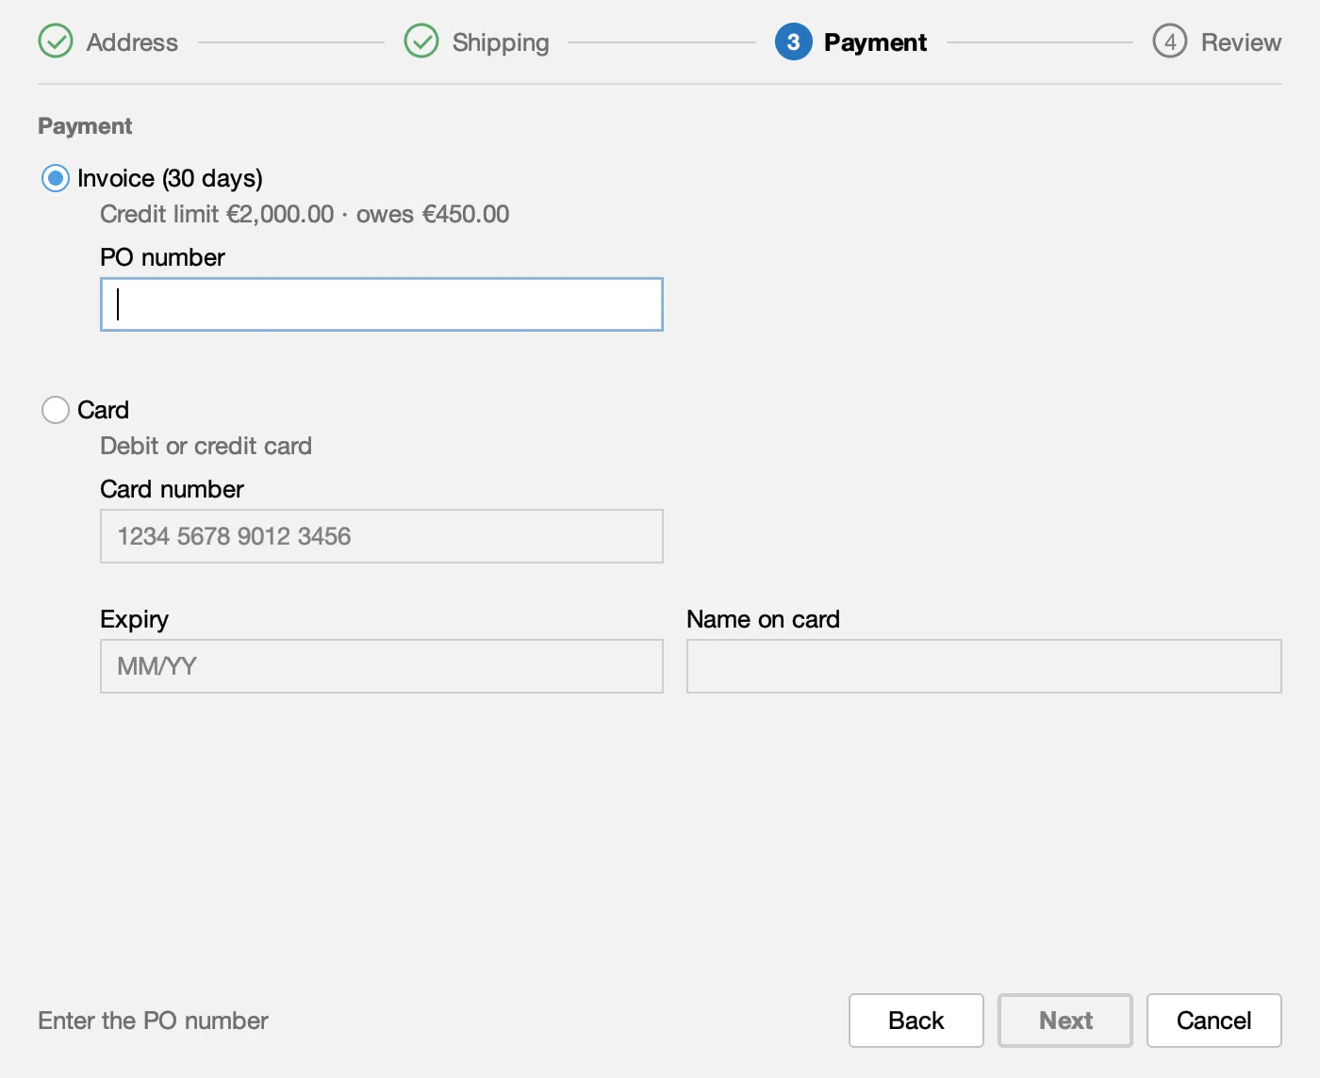Image resolution: width=1320 pixels, height=1078 pixels.
Task: Cancel the checkout wizard
Action: pyautogui.click(x=1214, y=1021)
